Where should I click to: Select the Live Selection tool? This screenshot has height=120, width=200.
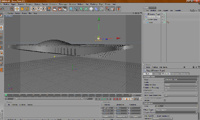(12, 9)
